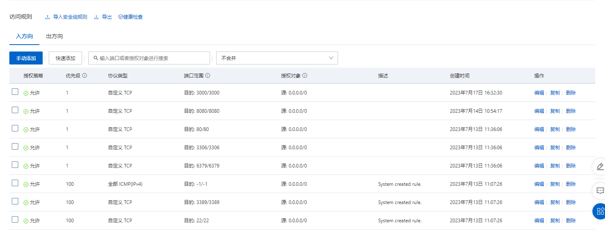Click the 创建时间 column header

(460, 76)
